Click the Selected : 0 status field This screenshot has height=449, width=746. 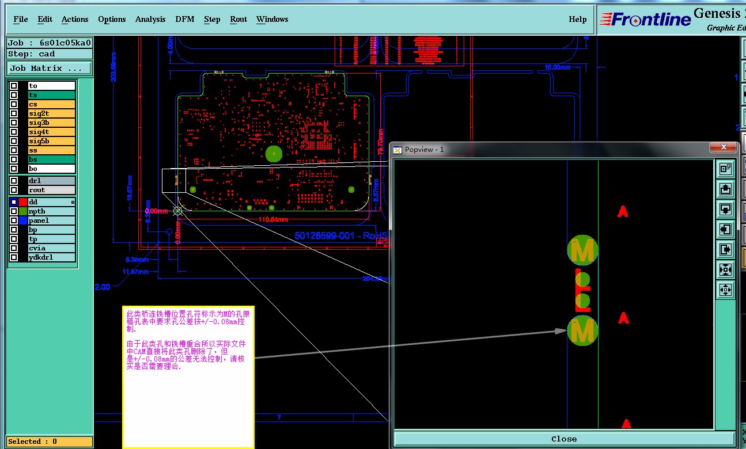(50, 442)
